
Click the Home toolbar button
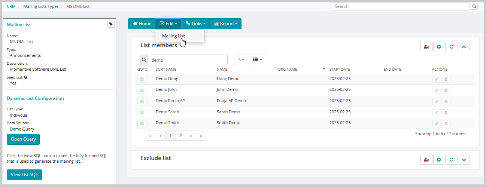click(142, 24)
